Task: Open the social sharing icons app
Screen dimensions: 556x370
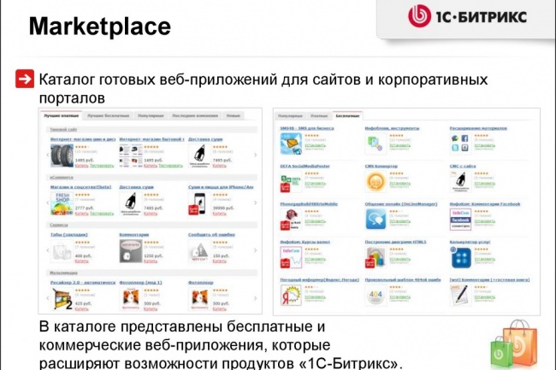Action: (x=460, y=143)
